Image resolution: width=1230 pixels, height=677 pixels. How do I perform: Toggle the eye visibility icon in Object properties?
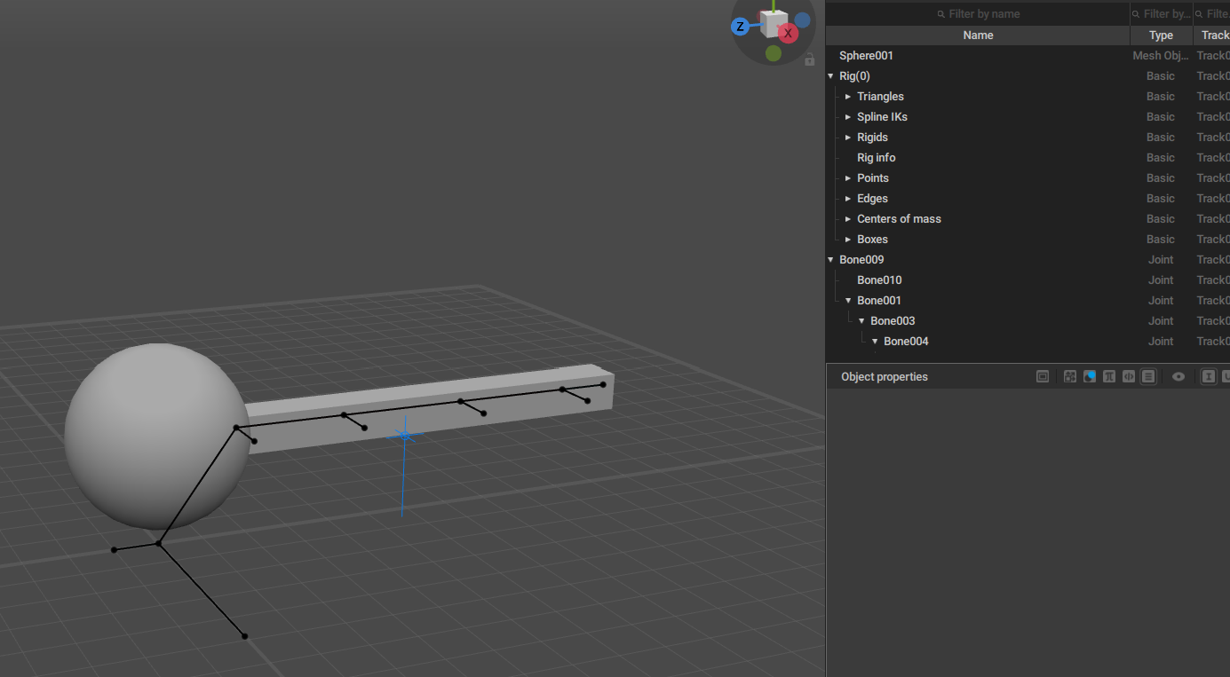point(1178,376)
